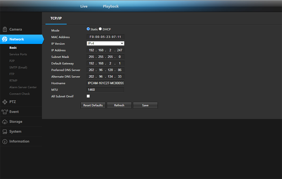The height and width of the screenshot is (179, 282).
Task: Click the Hostname text field
Action: click(105, 83)
